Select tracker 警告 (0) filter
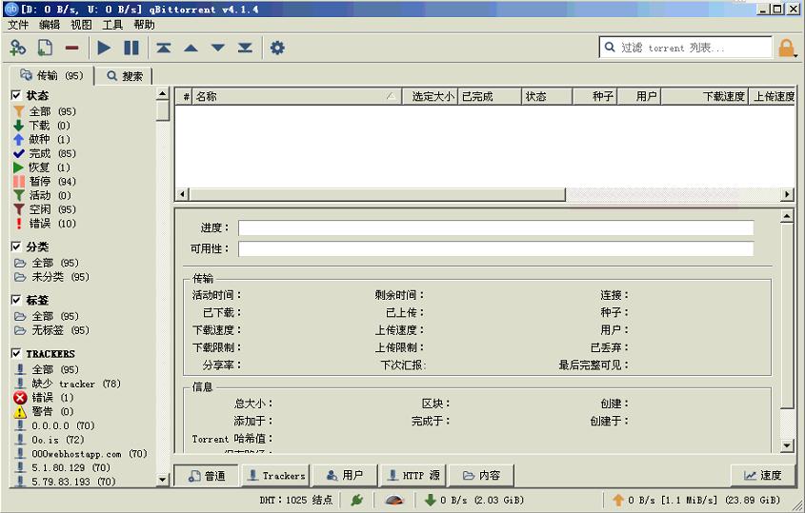This screenshot has height=513, width=805. [x=44, y=411]
